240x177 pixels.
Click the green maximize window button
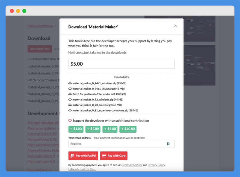pyautogui.click(x=24, y=11)
